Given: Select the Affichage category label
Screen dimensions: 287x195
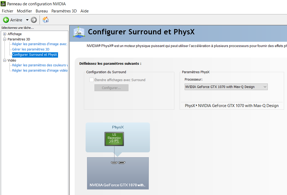Looking at the screenshot, I should point(15,34).
